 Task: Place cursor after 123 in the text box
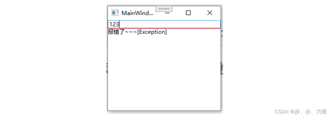(120, 24)
